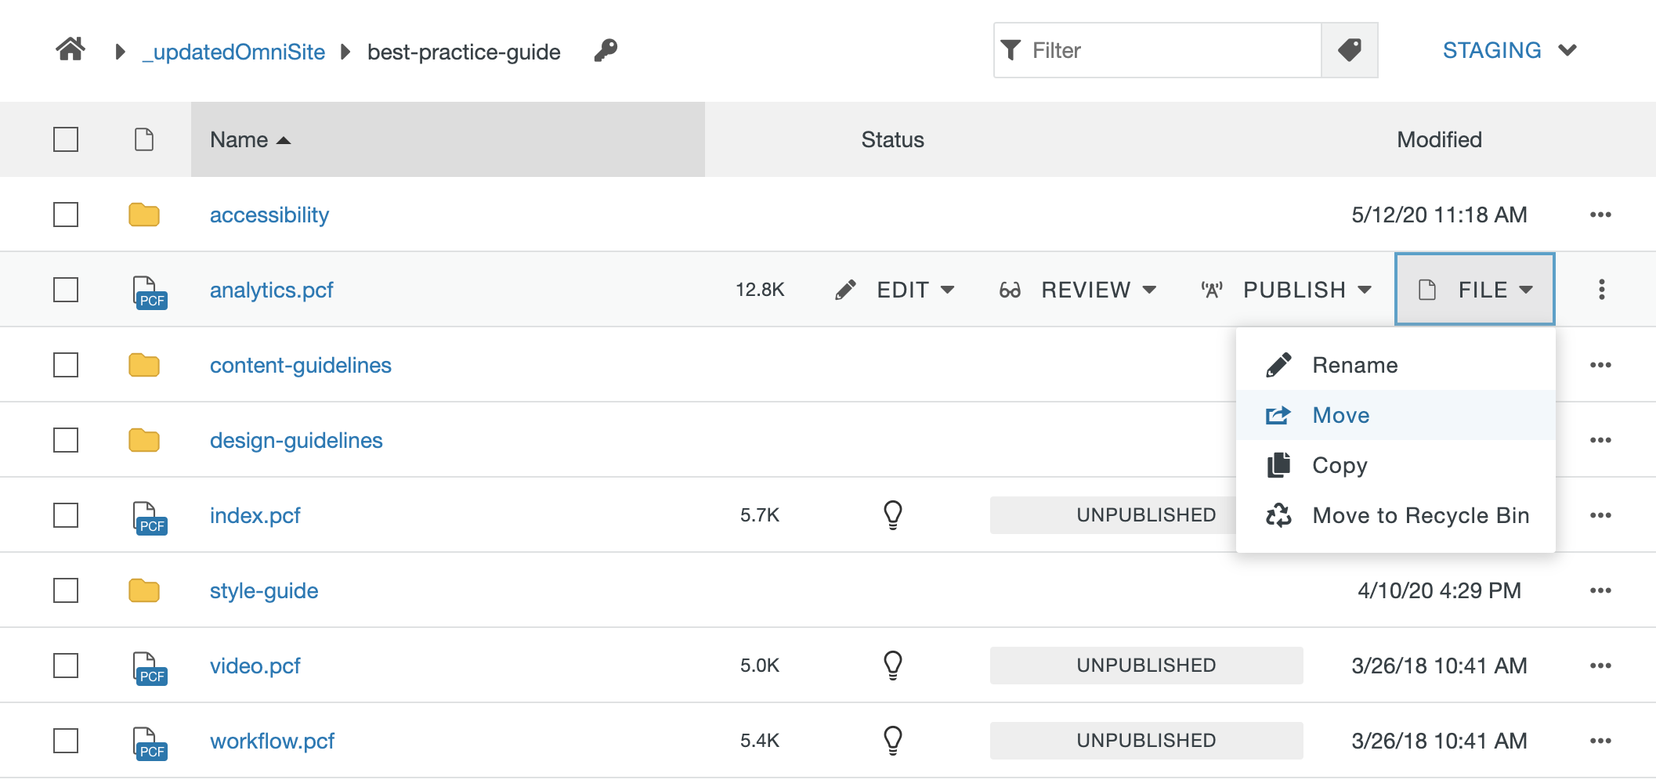The image size is (1656, 783).
Task: Open more options for workflow.pcf row
Action: (x=1600, y=741)
